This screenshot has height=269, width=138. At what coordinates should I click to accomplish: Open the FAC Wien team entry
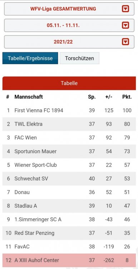[25, 138]
